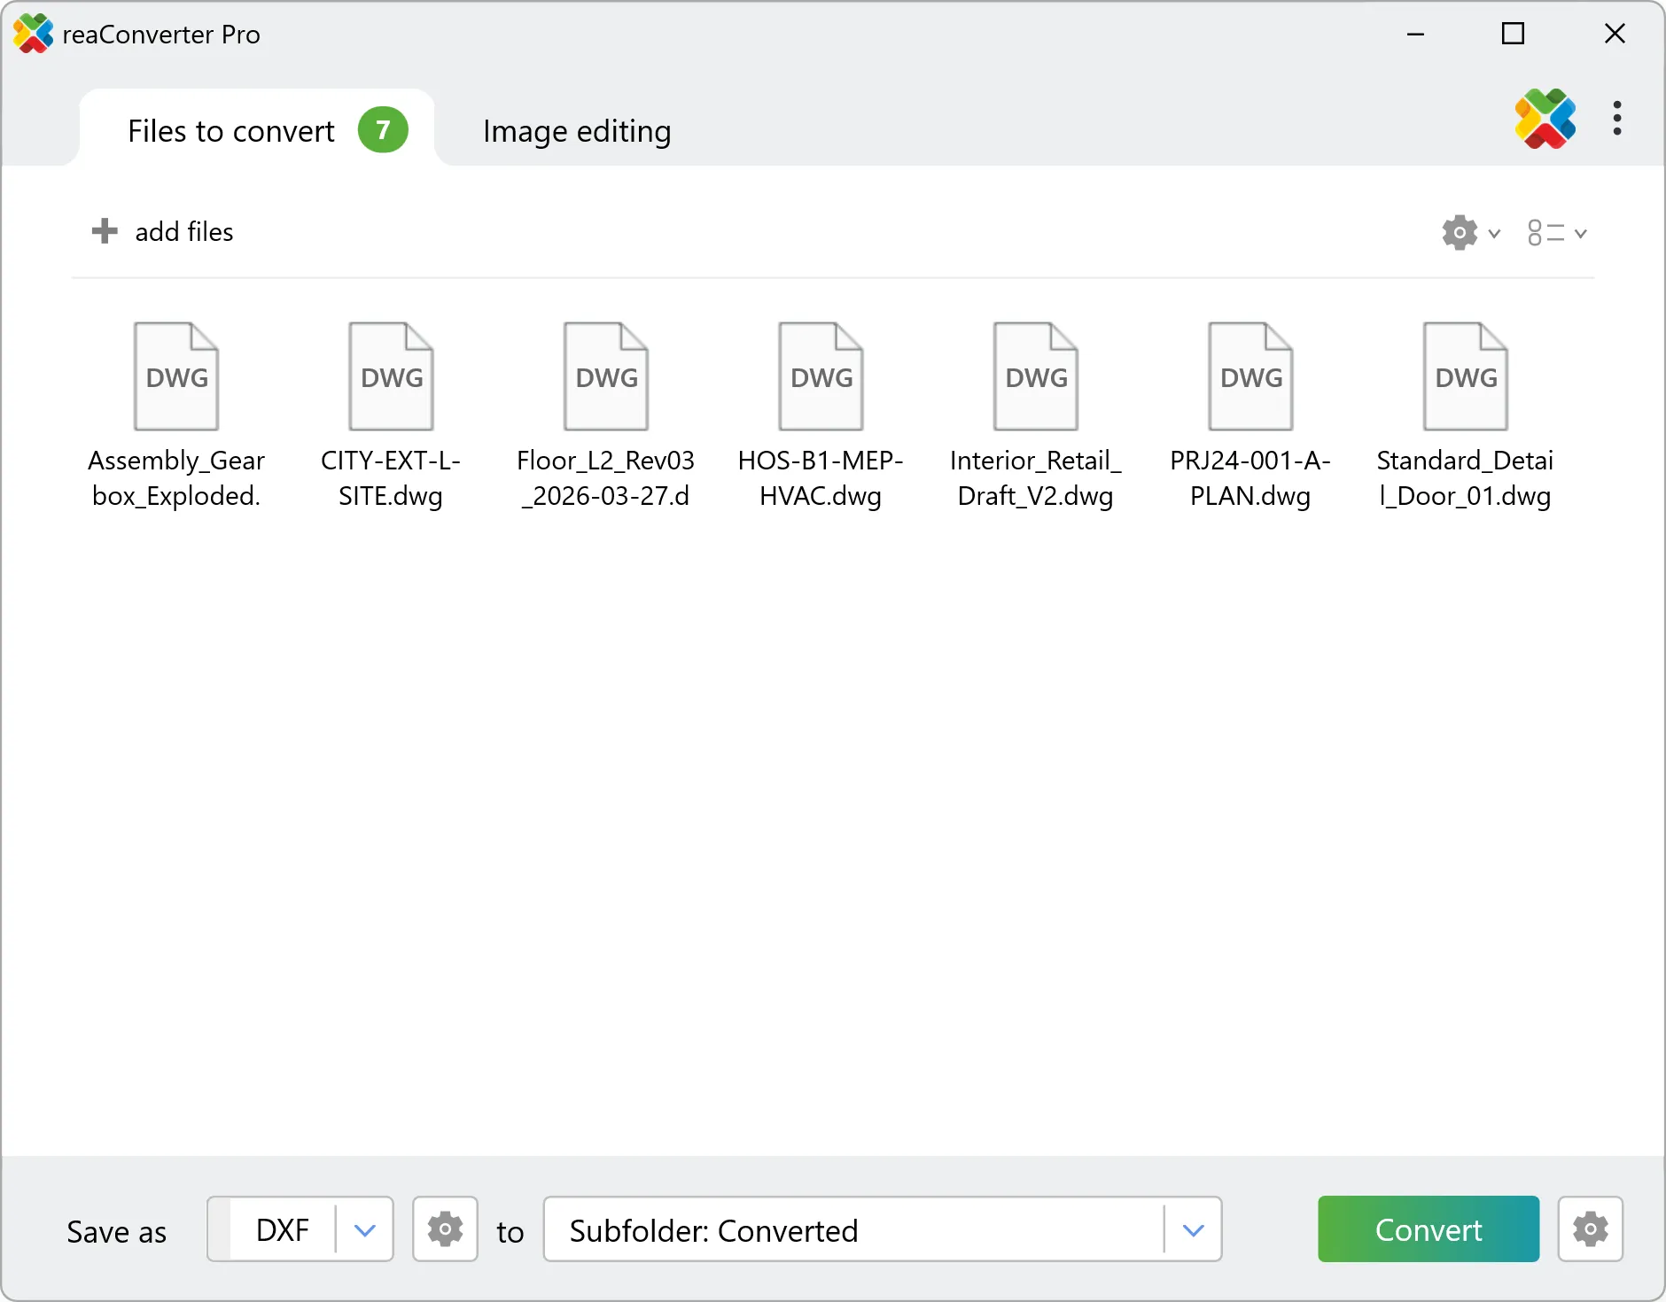Screen dimensions: 1666x1302
Task: Select the Interior_Retail_Draft_V2.dwg file
Action: point(1034,376)
